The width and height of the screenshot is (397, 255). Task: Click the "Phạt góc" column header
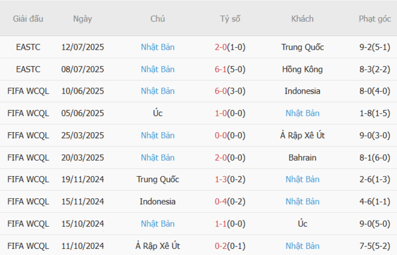tap(375, 18)
